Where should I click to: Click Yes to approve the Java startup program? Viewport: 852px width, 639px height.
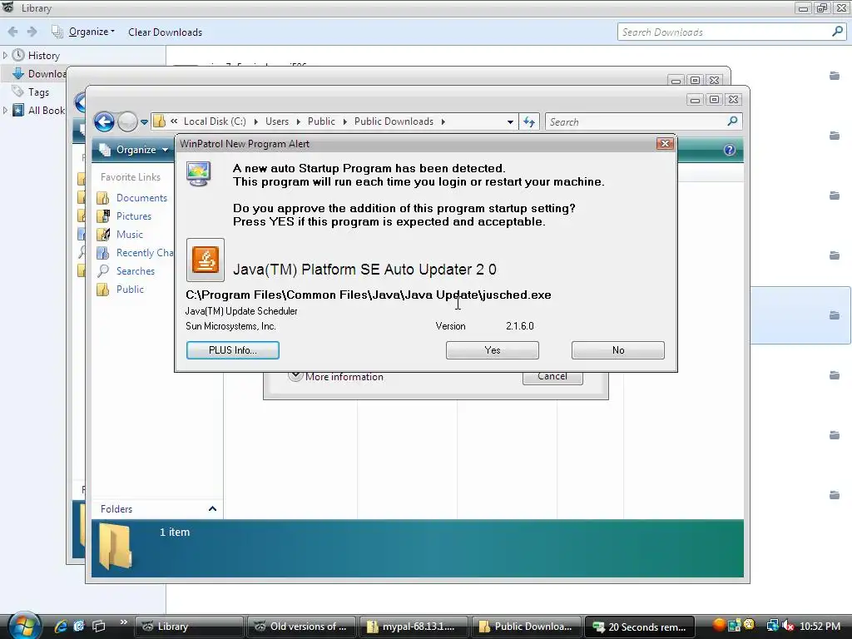493,350
